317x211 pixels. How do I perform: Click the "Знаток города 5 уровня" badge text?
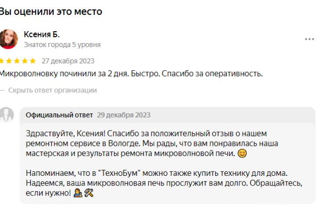(62, 45)
